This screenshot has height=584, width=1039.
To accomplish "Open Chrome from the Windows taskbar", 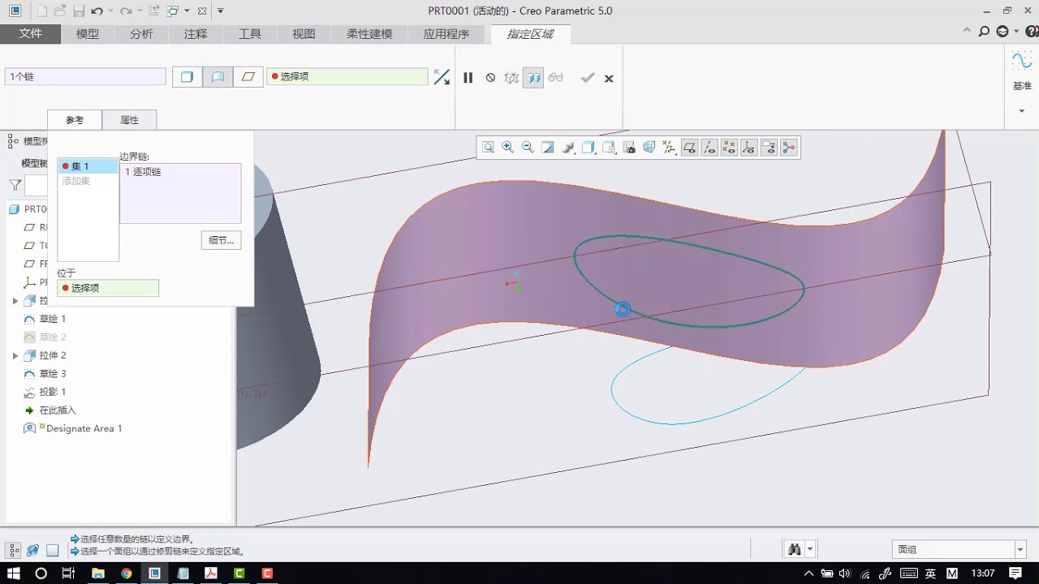I will pyautogui.click(x=126, y=573).
